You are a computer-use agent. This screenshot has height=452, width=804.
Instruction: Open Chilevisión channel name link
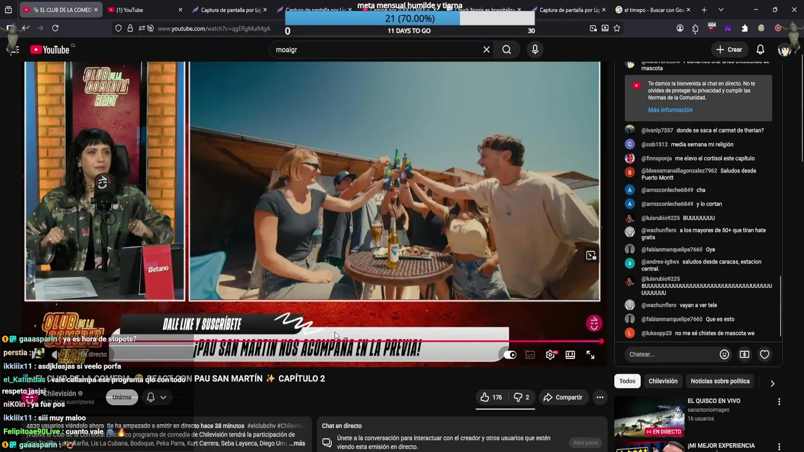(60, 394)
